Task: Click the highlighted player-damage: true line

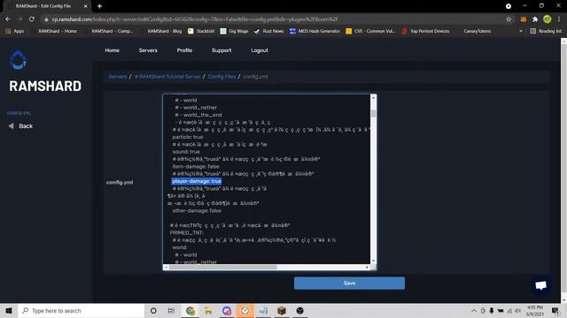Action: [197, 181]
